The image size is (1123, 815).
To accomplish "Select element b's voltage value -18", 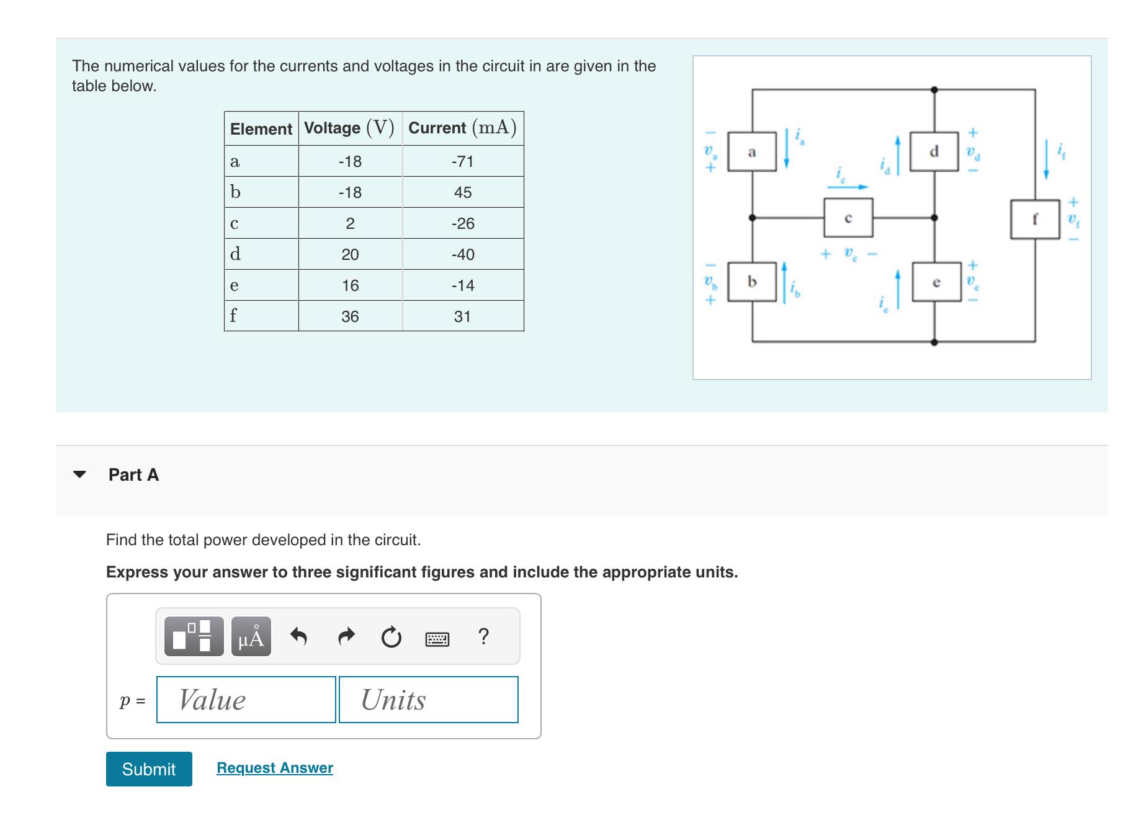I will pyautogui.click(x=350, y=192).
